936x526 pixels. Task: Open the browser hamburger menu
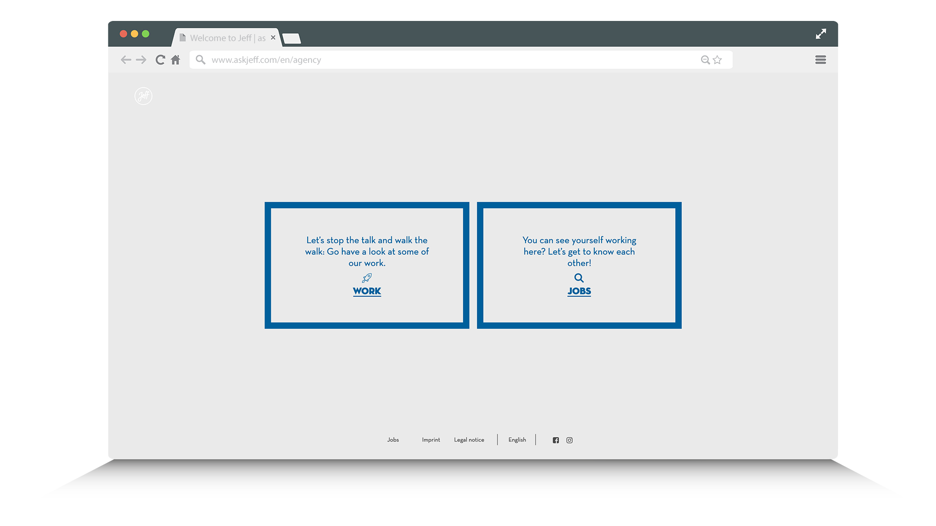point(820,60)
